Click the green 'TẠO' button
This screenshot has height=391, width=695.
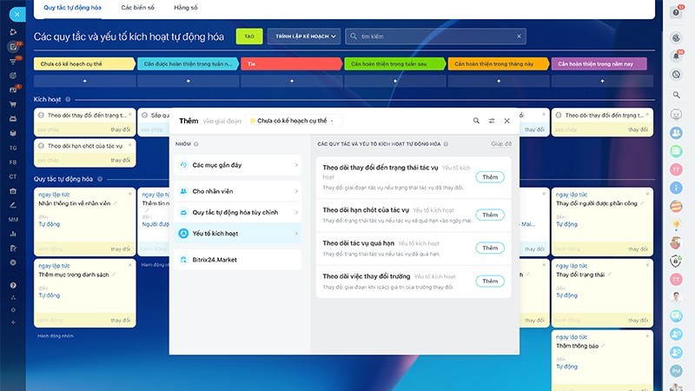tap(249, 36)
